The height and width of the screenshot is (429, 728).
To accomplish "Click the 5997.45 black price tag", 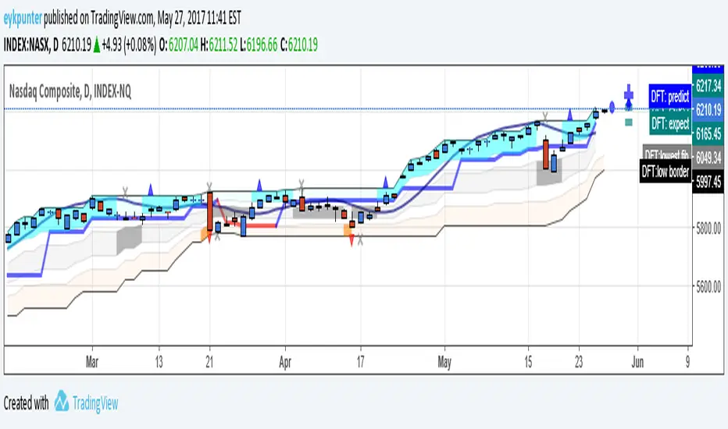I will (x=709, y=180).
